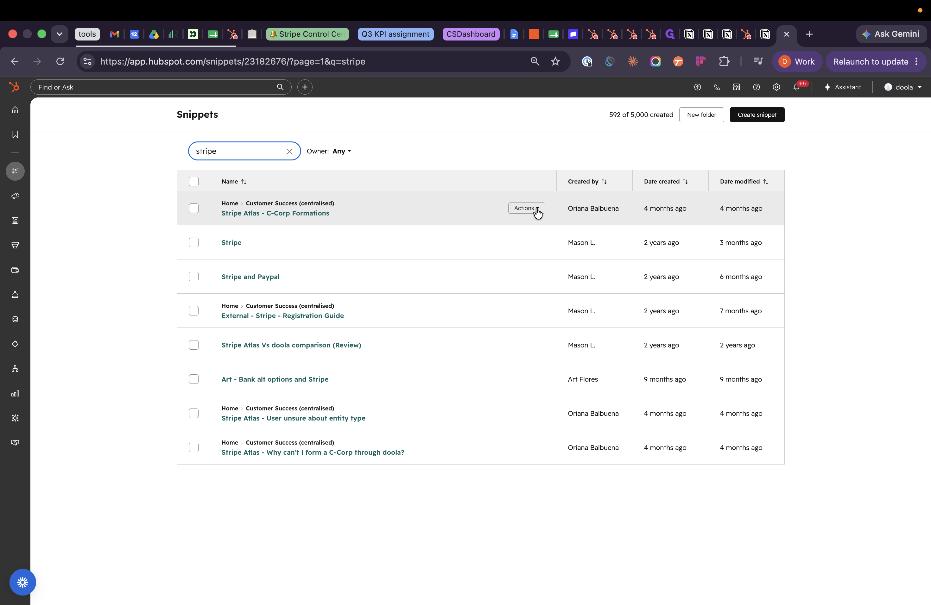Switch to CSDashboard browser tab
Image resolution: width=931 pixels, height=605 pixels.
point(471,34)
